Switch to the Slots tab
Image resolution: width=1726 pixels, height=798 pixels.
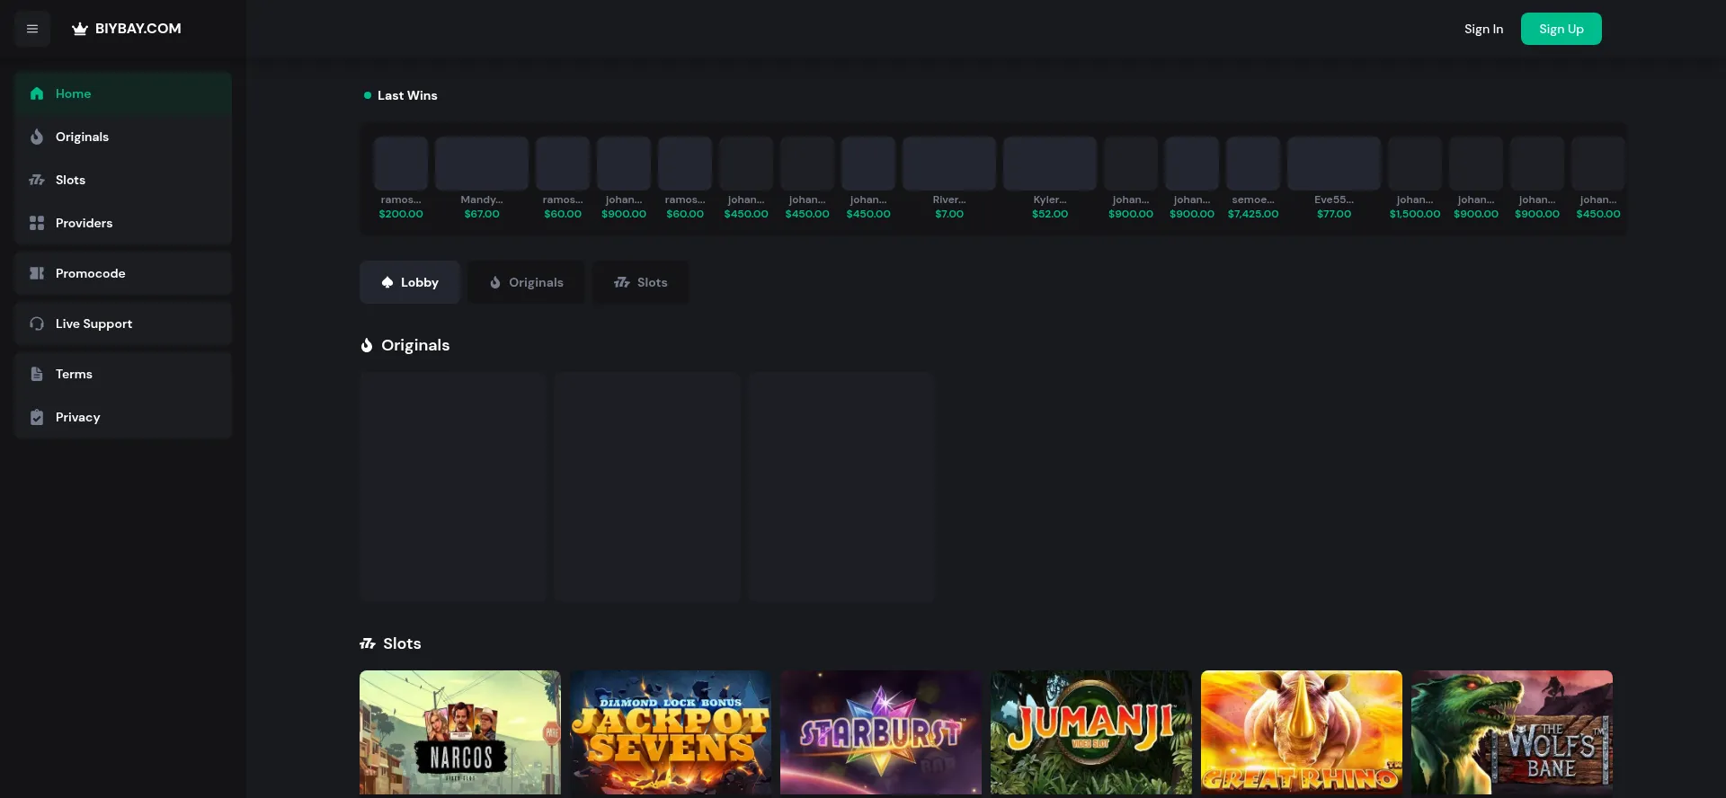point(641,282)
